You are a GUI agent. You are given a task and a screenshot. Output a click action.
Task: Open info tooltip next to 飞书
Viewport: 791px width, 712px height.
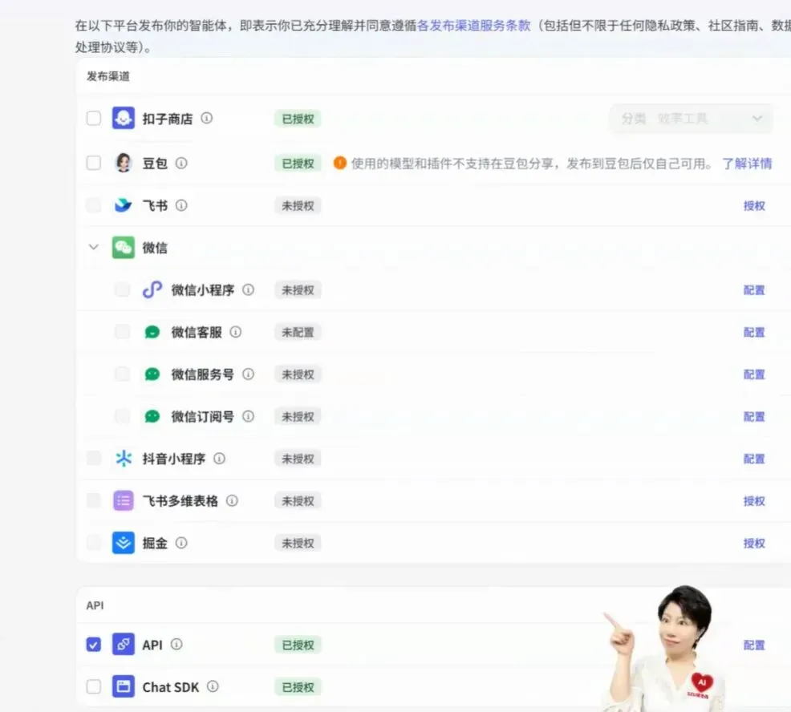181,205
